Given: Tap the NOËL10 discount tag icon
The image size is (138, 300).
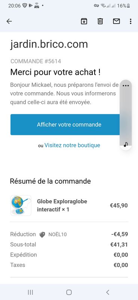Looking at the screenshot, I should (x=42, y=235).
